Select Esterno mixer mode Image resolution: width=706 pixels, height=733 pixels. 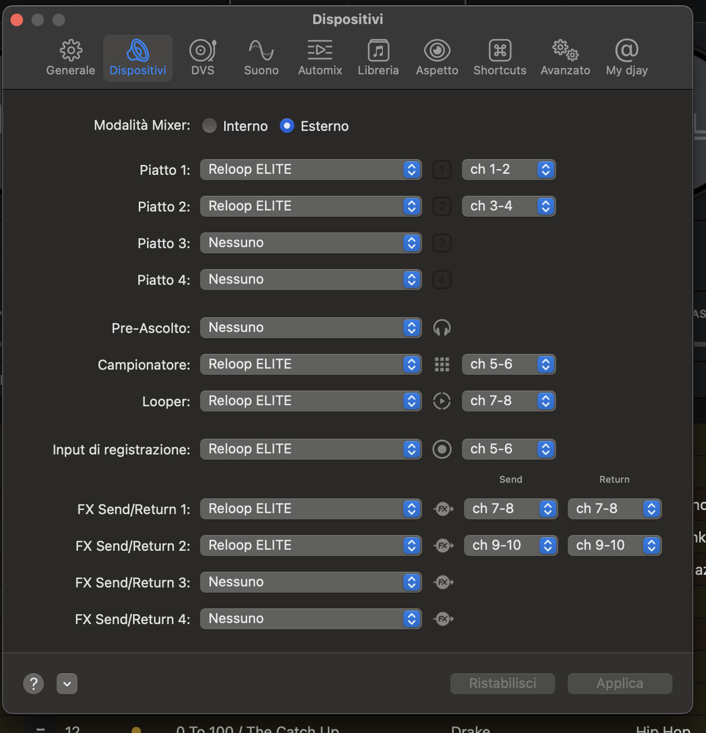click(287, 126)
